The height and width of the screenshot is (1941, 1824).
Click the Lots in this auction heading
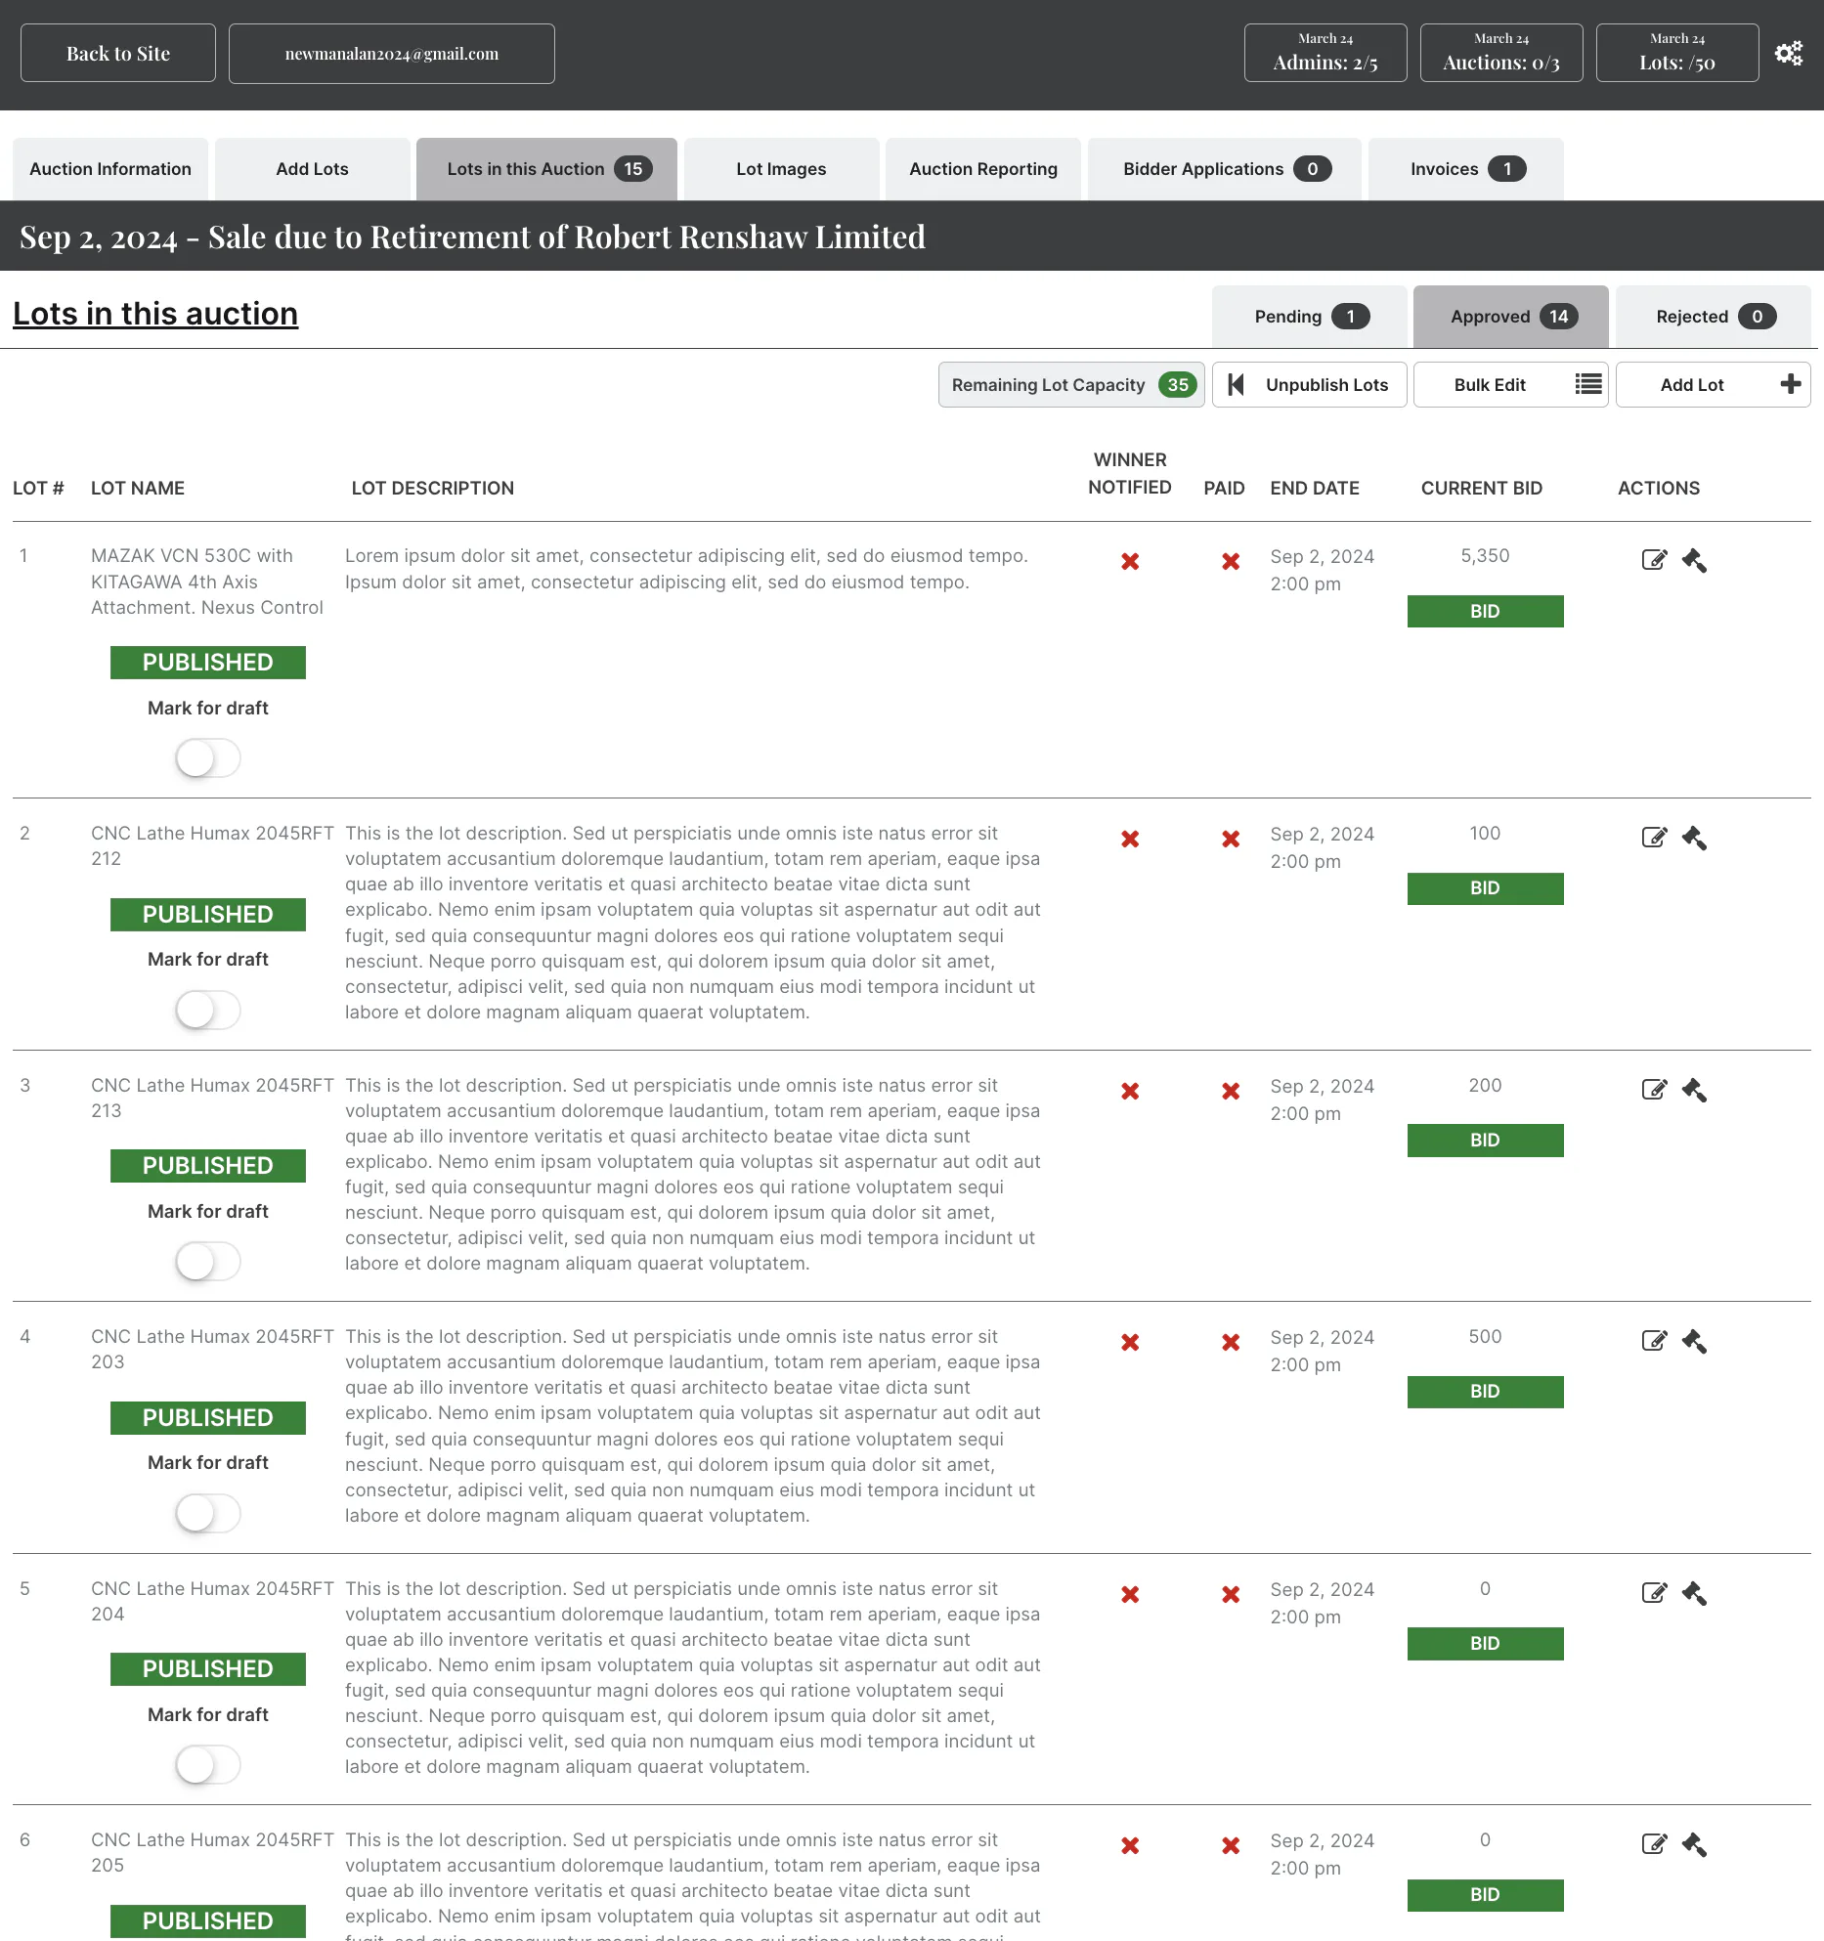tap(155, 314)
